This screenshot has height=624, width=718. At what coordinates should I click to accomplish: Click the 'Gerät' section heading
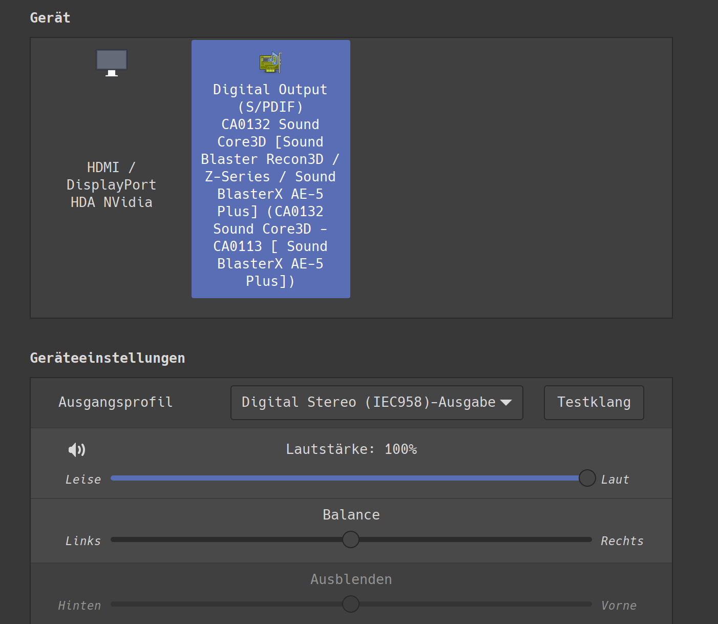pos(50,18)
